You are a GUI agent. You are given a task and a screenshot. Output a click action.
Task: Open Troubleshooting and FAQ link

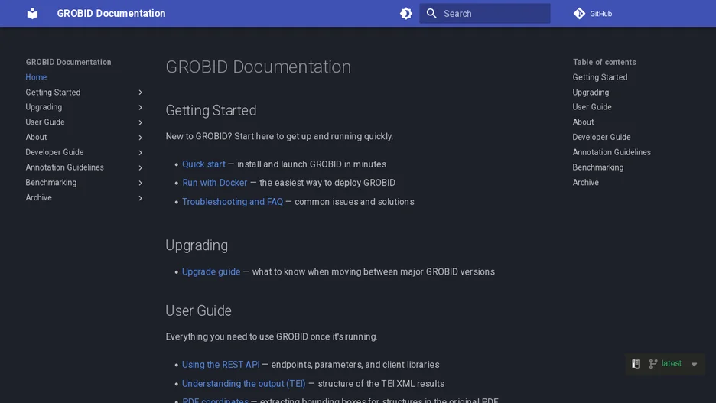click(233, 202)
